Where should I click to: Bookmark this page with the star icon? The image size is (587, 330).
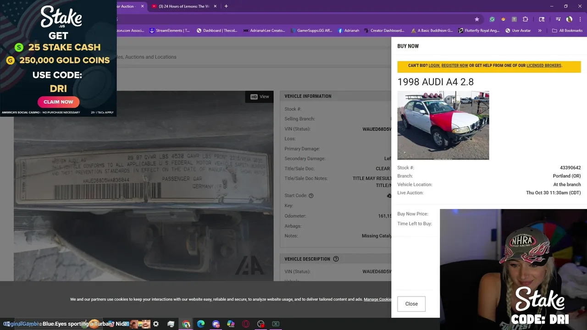point(477,19)
